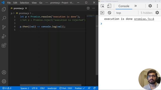This screenshot has height=90, width=161.
Task: Open the Explorer view in activity bar
Action: [x=4, y=9]
